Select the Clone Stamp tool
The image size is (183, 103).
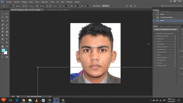tap(3, 28)
